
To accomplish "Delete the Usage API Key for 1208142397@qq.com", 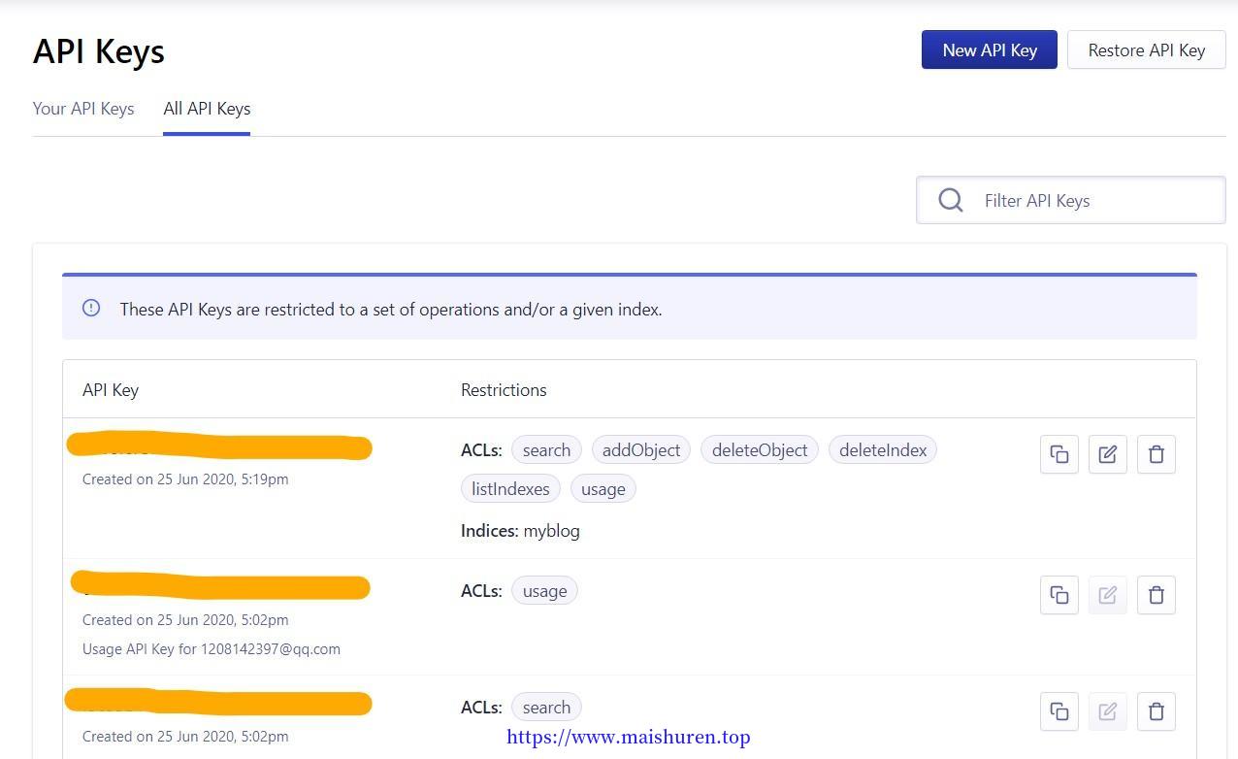I will pos(1157,595).
